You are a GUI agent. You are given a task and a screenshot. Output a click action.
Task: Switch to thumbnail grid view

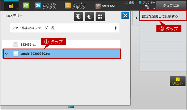point(100,16)
